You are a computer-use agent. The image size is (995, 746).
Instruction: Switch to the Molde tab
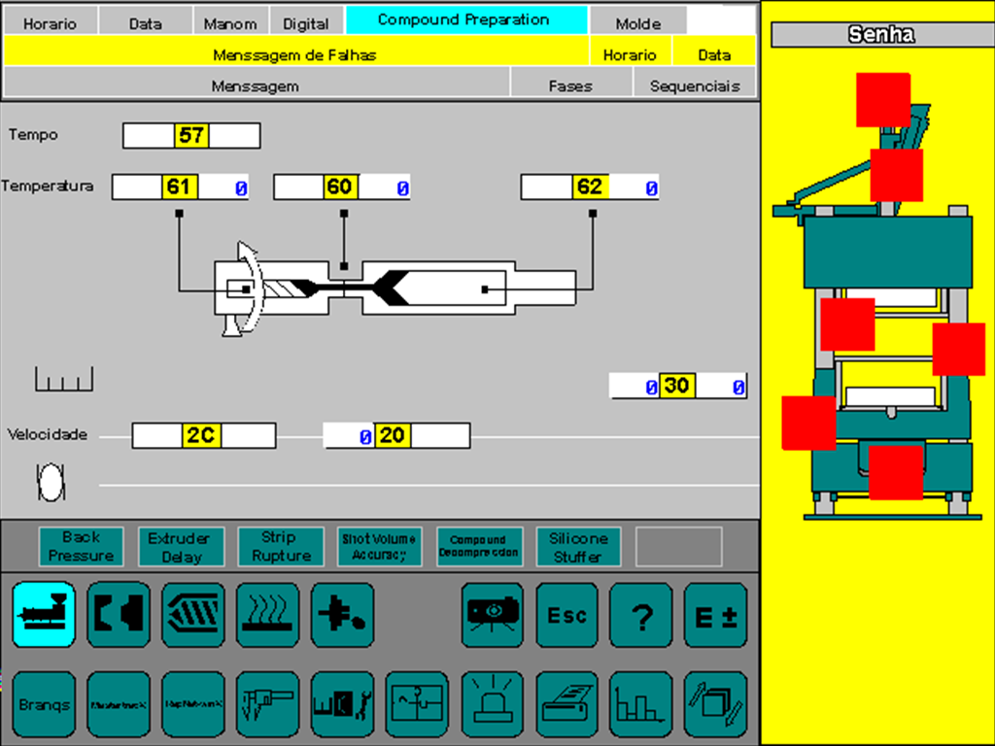[637, 23]
